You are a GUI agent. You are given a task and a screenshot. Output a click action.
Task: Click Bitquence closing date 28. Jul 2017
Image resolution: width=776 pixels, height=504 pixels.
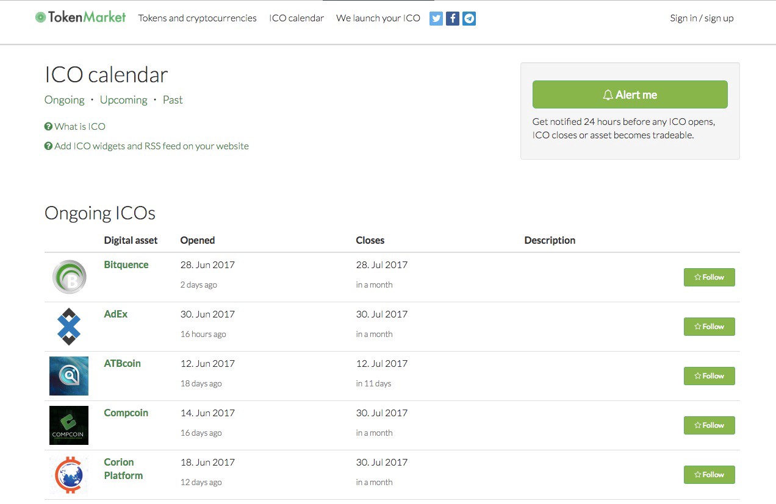pos(382,265)
